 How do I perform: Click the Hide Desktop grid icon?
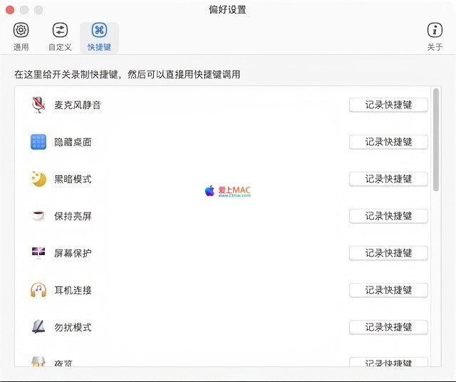[x=38, y=142]
